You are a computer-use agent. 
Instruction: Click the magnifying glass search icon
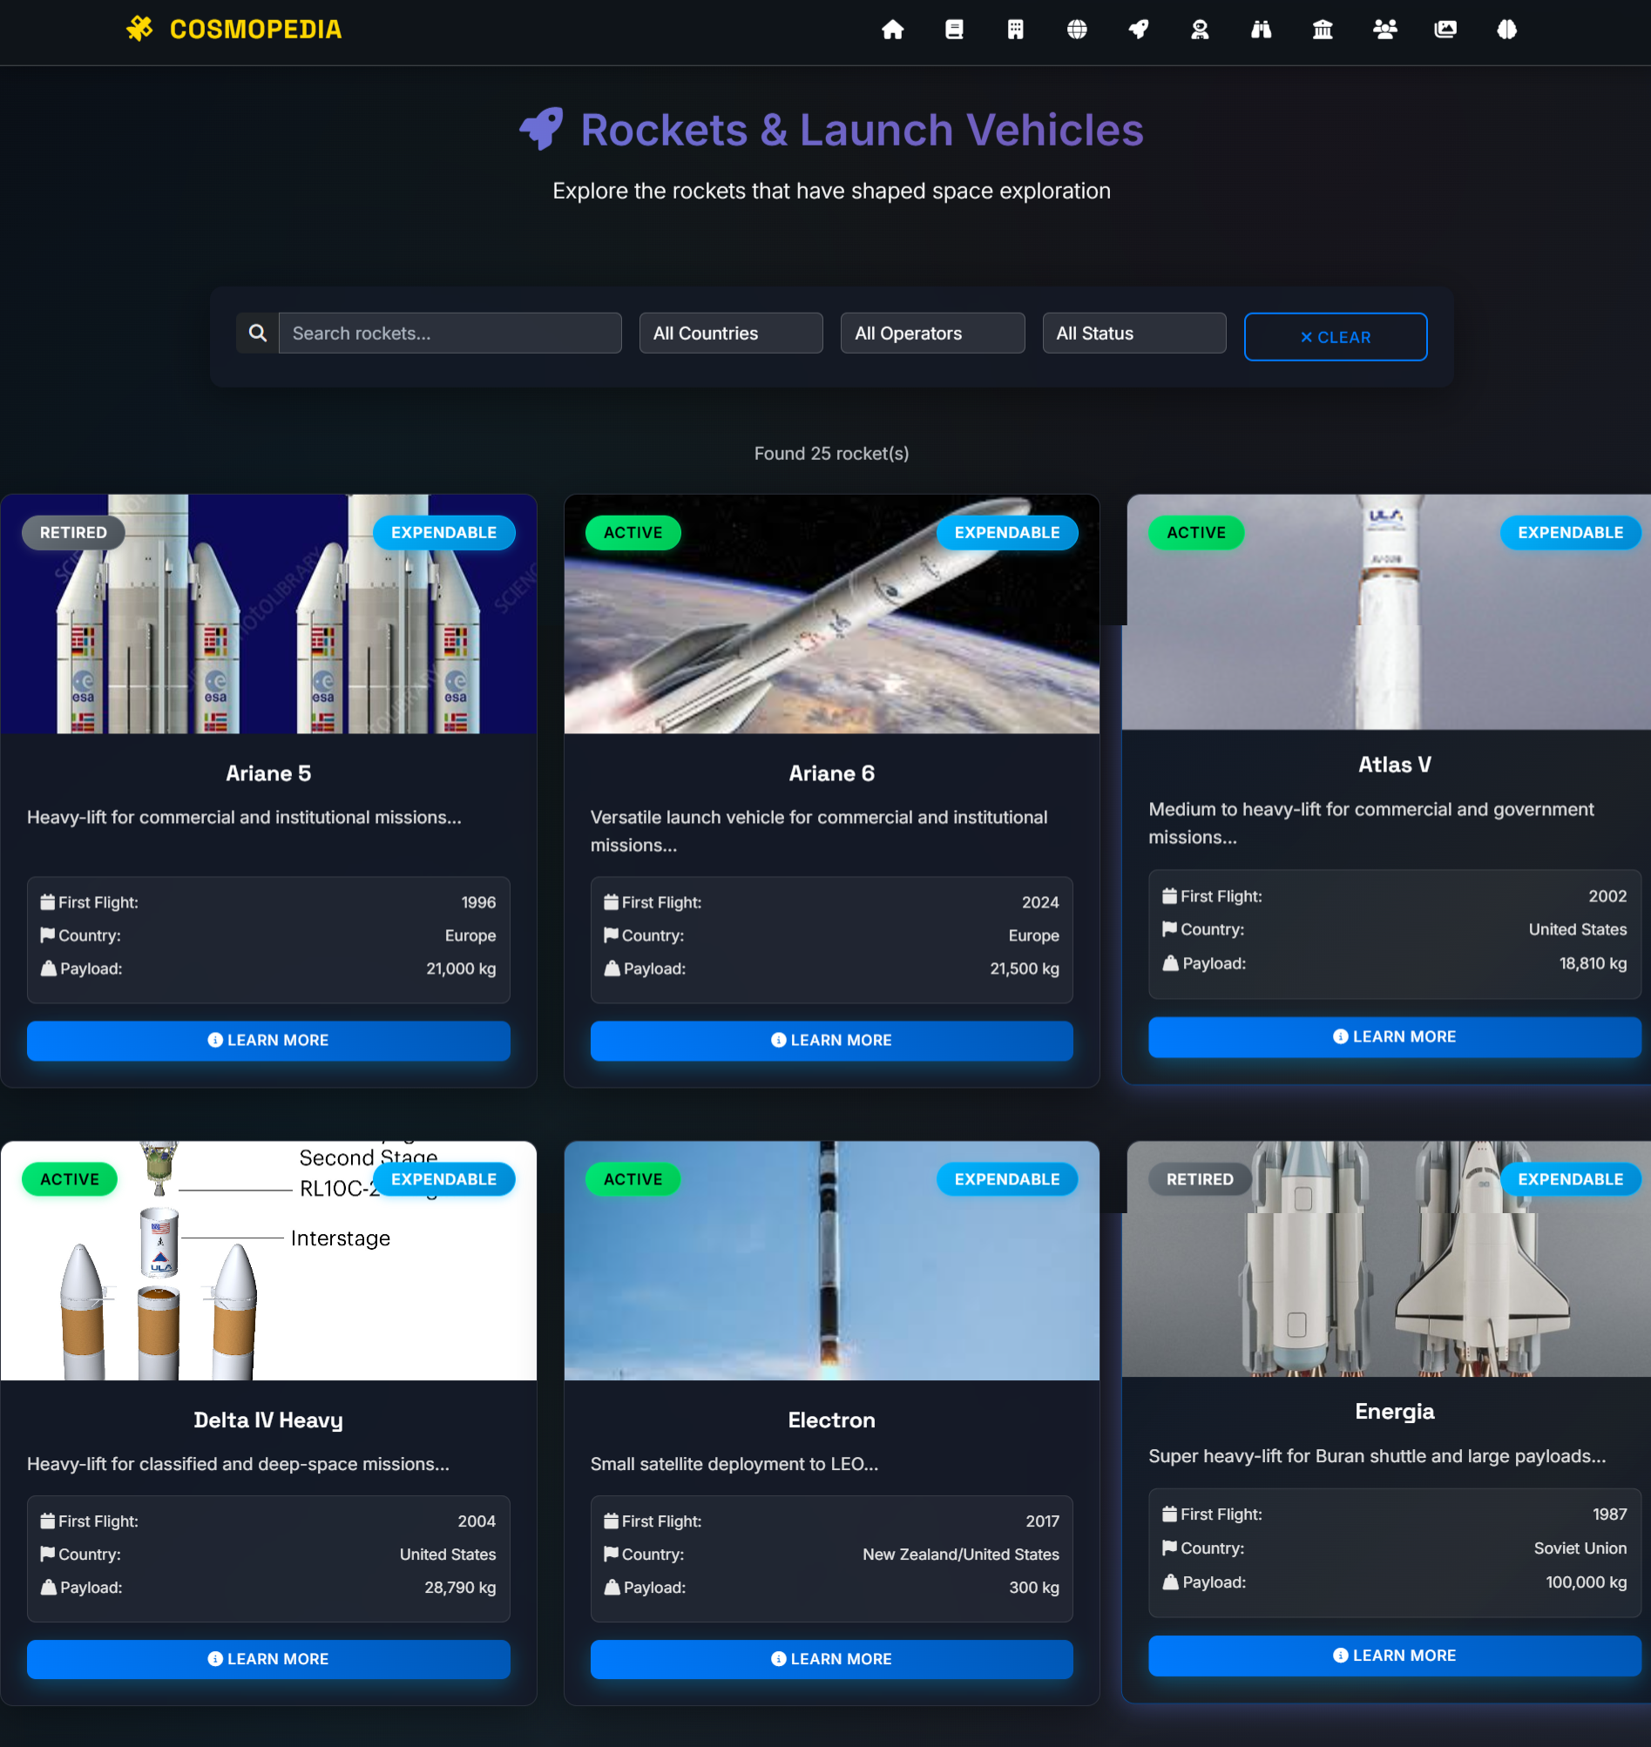click(257, 334)
